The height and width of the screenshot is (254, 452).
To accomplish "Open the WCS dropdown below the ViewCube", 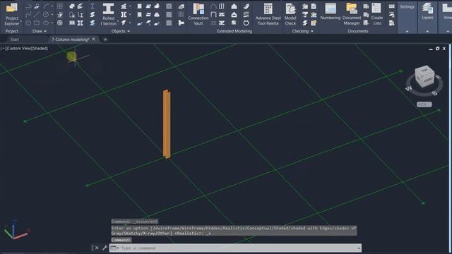I will [x=424, y=104].
